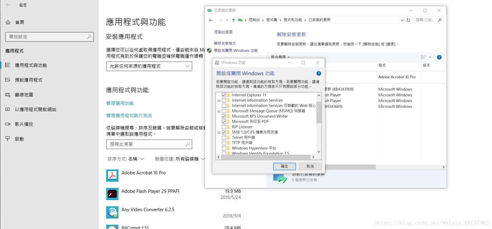
Task: Refresh the 已安裝的更新 window
Action: point(408,20)
